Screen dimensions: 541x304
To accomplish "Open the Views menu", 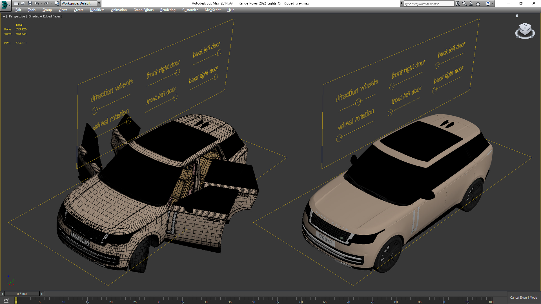I will tap(63, 10).
